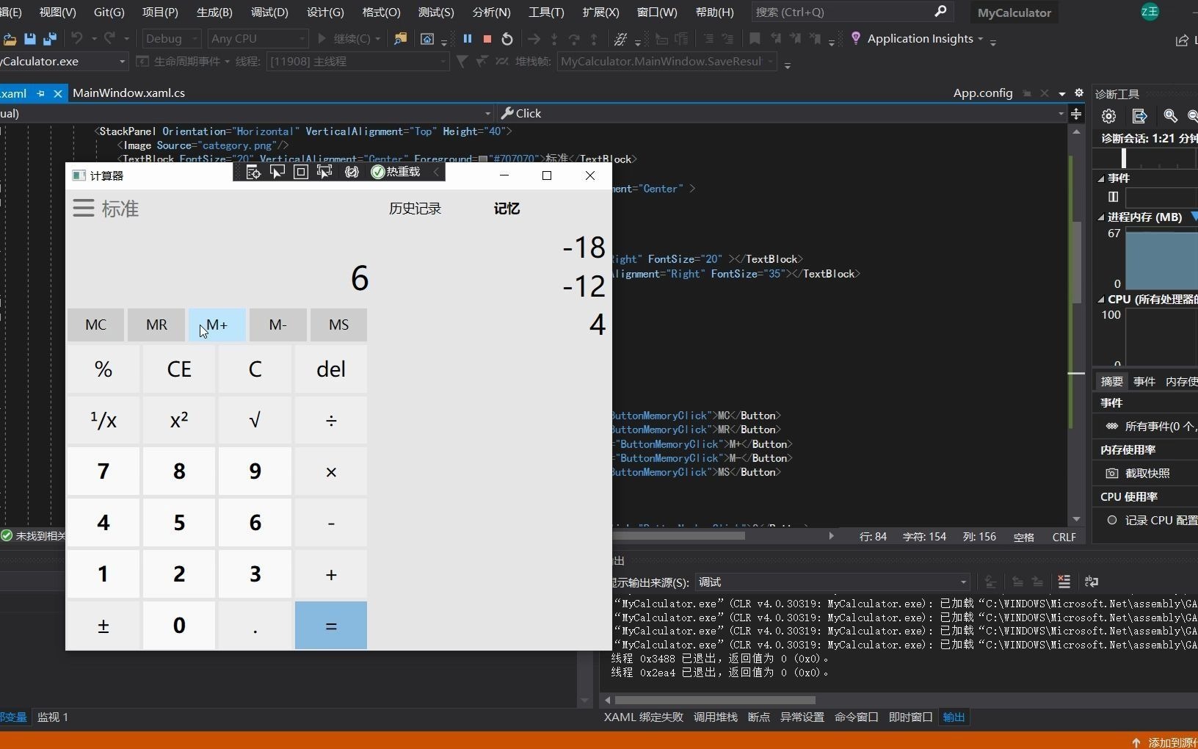The height and width of the screenshot is (749, 1198).
Task: Open 监视 1 tab
Action: click(x=53, y=717)
